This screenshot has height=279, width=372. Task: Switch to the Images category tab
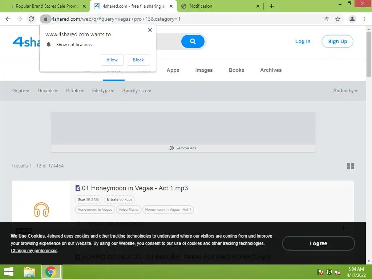click(x=204, y=70)
